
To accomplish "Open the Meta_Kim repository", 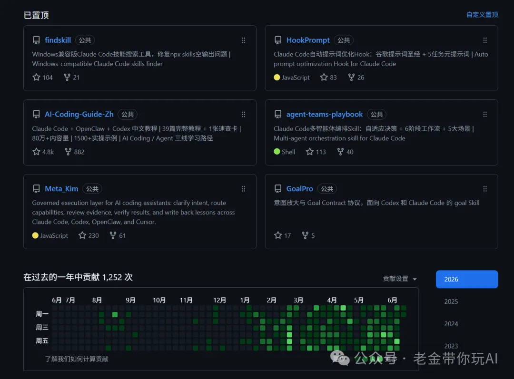I will pos(61,189).
